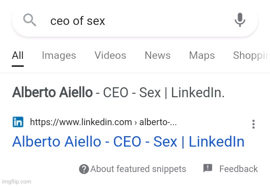Go to the Shopping tab
Viewport: 270px width, 186px height.
point(251,55)
